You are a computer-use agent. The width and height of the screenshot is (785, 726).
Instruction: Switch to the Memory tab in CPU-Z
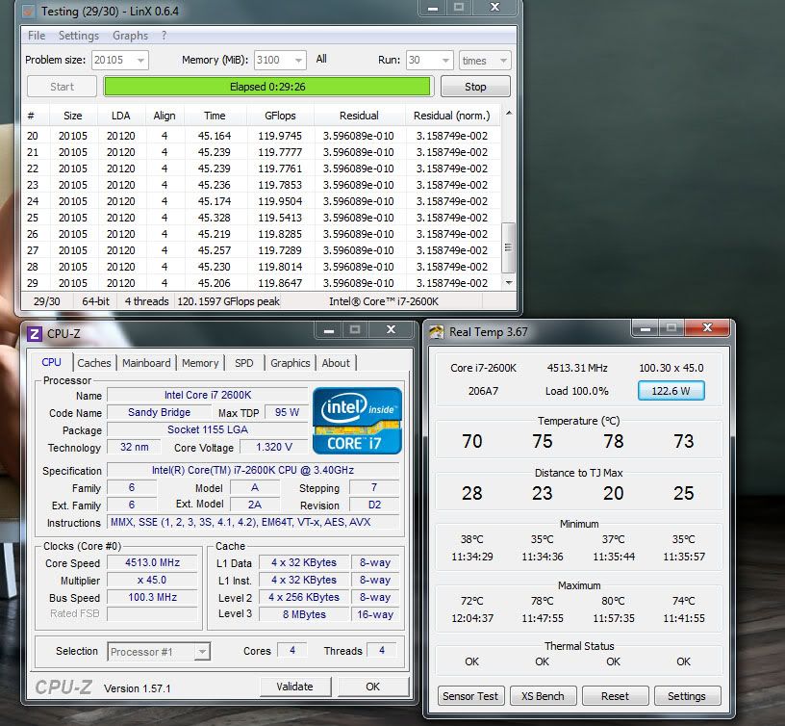[200, 363]
